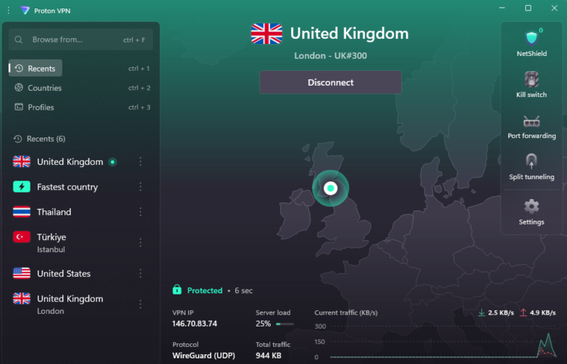Click the Proton VPN logo icon

coord(25,11)
